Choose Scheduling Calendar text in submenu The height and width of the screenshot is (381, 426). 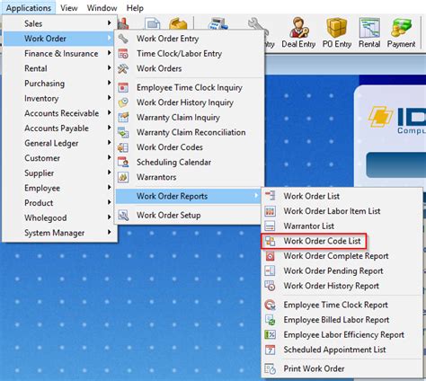point(173,163)
